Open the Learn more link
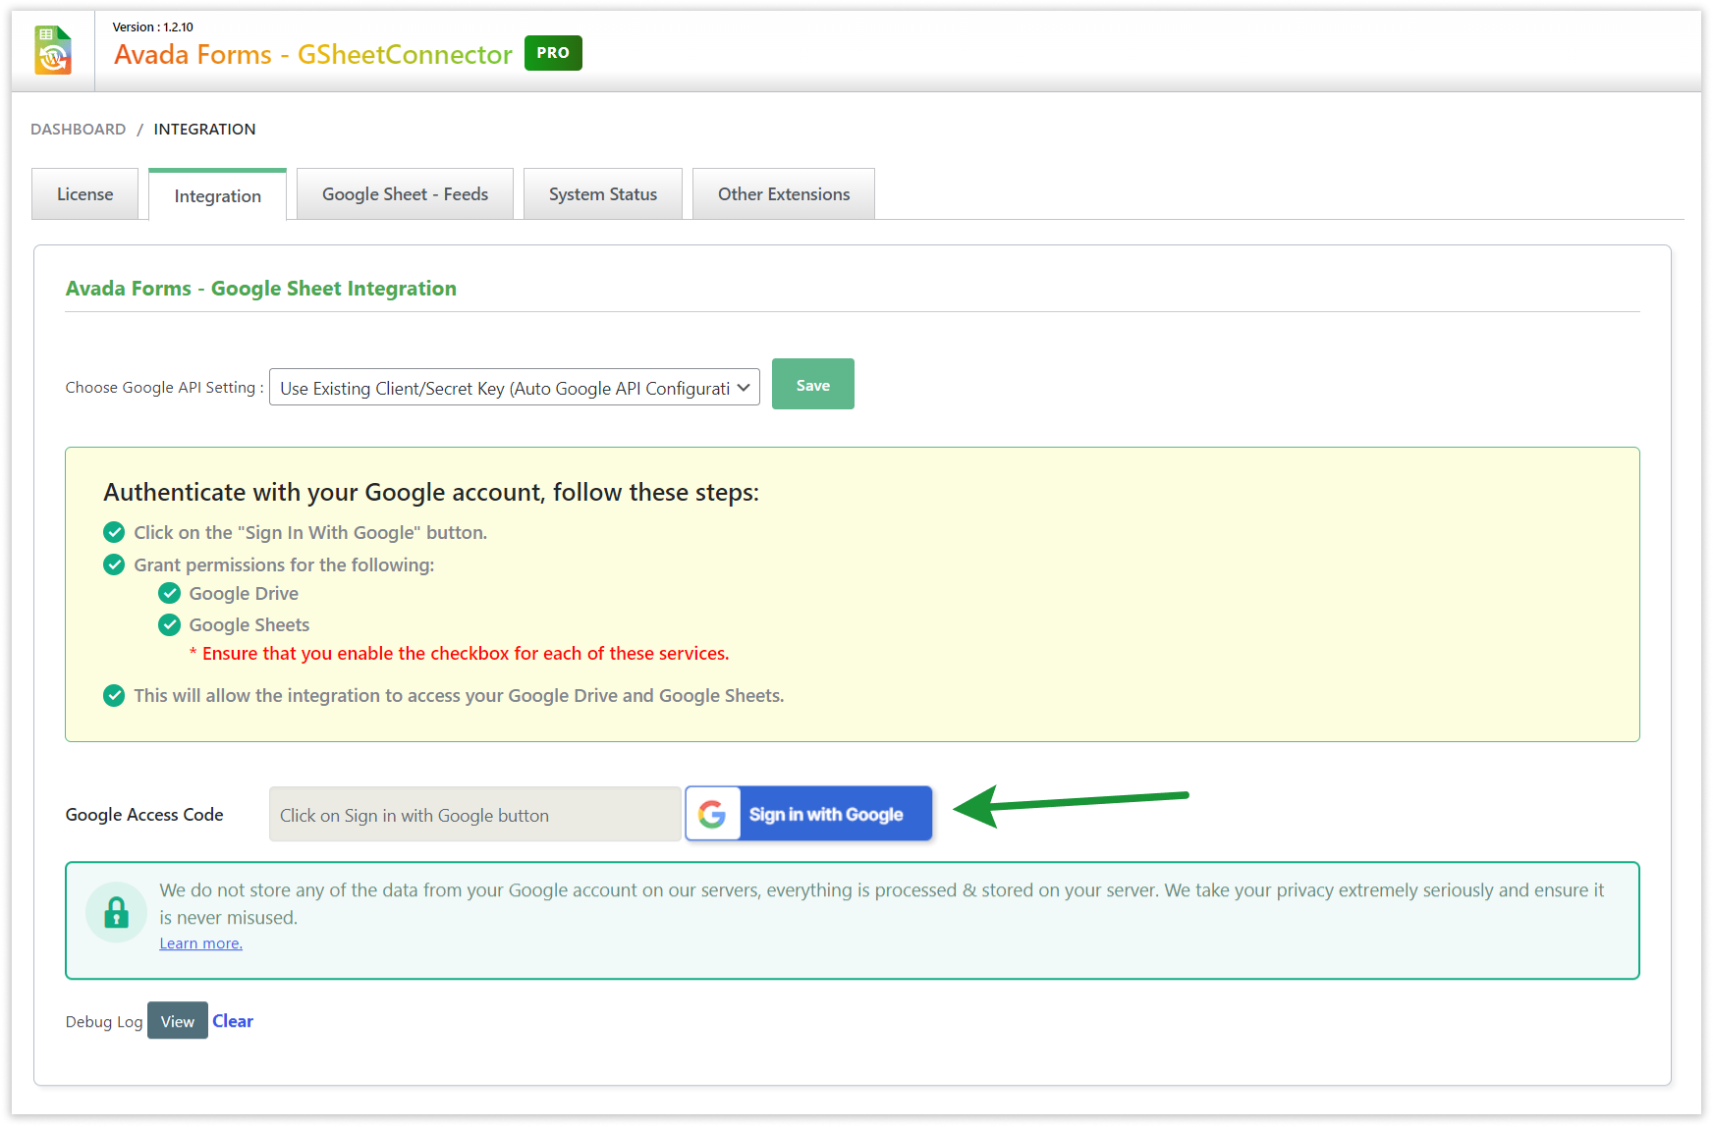Viewport: 1713px width, 1127px height. click(199, 942)
